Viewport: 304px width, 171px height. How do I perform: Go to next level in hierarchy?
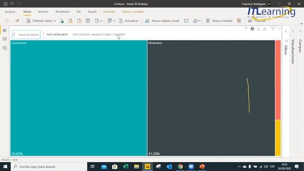coord(258,28)
